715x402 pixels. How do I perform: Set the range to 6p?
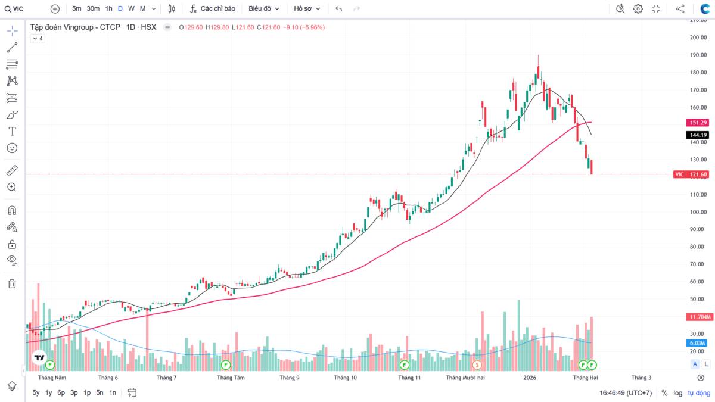click(61, 393)
